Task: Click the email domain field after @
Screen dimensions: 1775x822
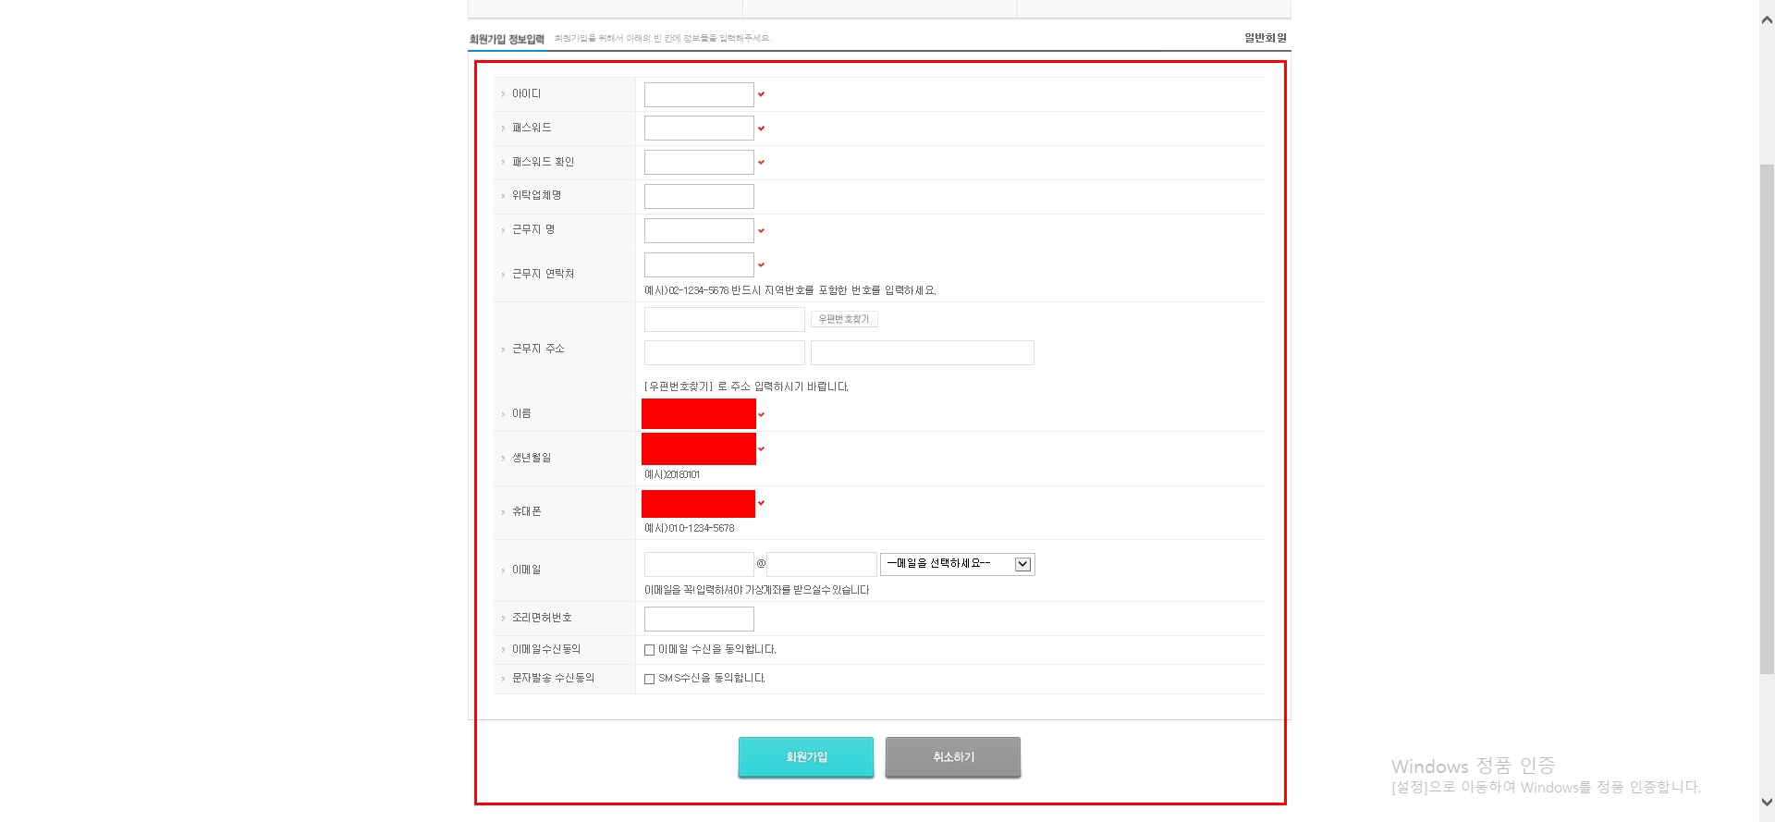Action: [x=822, y=564]
